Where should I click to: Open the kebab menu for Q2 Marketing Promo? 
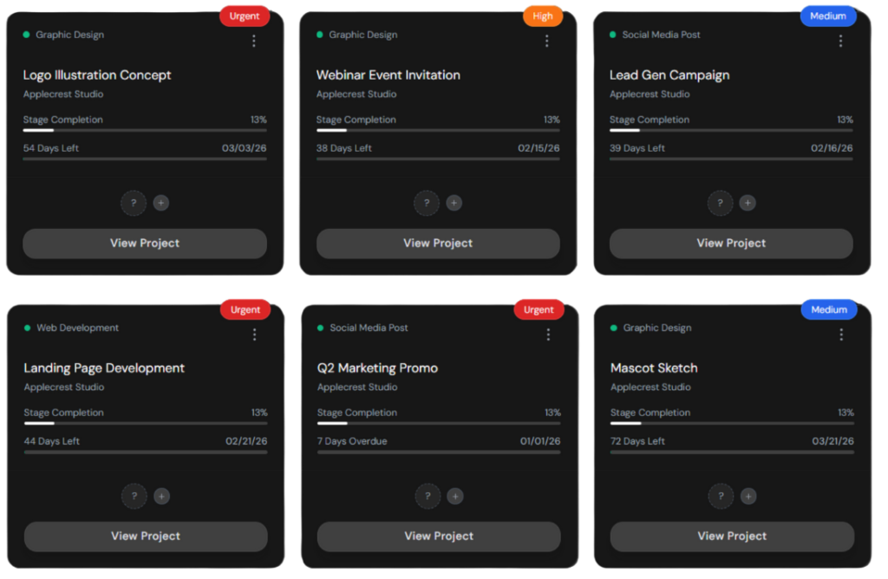(x=548, y=335)
